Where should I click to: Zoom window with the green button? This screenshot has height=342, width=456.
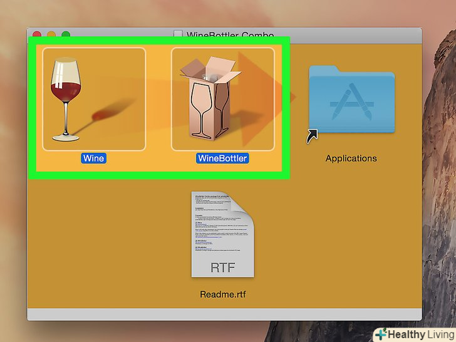[x=66, y=34]
